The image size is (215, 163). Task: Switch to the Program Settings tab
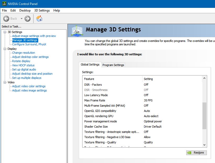pyautogui.click(x=113, y=65)
